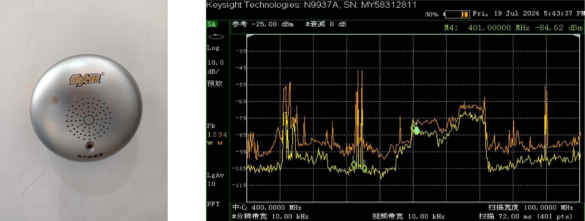Screen dimensions: 585x221
Task: Click the 10.0 dB/ scale per division
Action: (215, 67)
